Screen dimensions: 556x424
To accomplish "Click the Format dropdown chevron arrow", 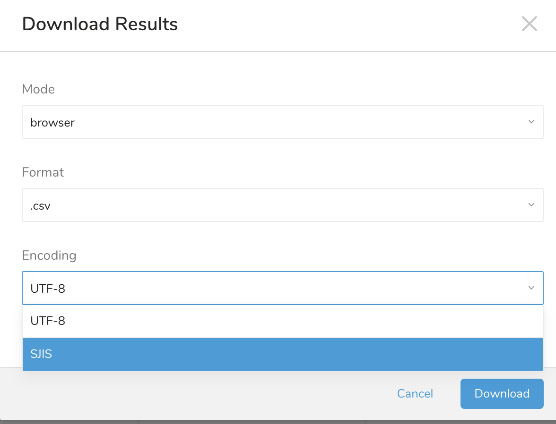I will [531, 205].
